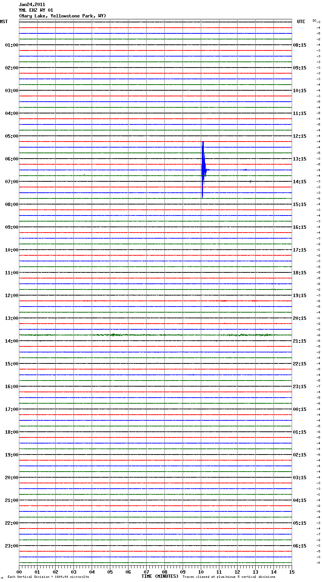Select the station code "YML EHZ WY 01"
The height and width of the screenshot is (582, 322).
36,10
